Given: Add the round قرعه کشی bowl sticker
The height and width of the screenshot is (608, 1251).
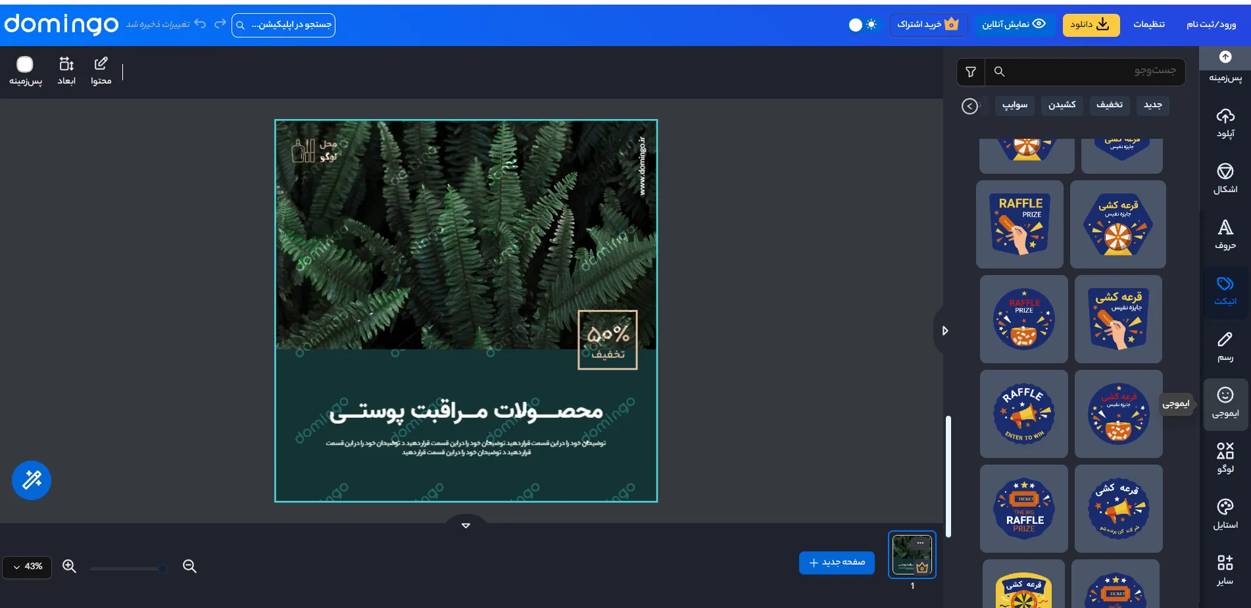Looking at the screenshot, I should [1118, 414].
